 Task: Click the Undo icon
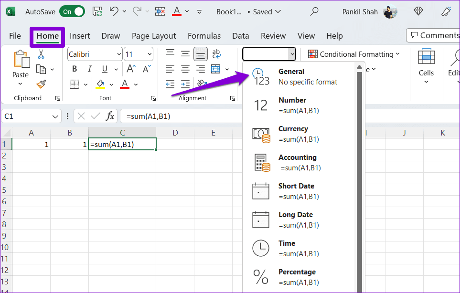click(114, 10)
